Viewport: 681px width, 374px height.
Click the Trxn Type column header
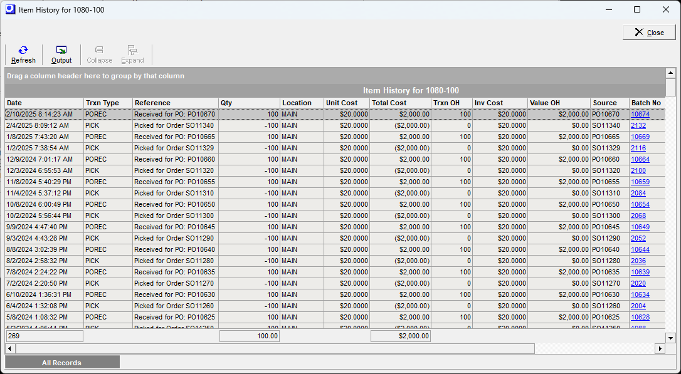click(107, 103)
